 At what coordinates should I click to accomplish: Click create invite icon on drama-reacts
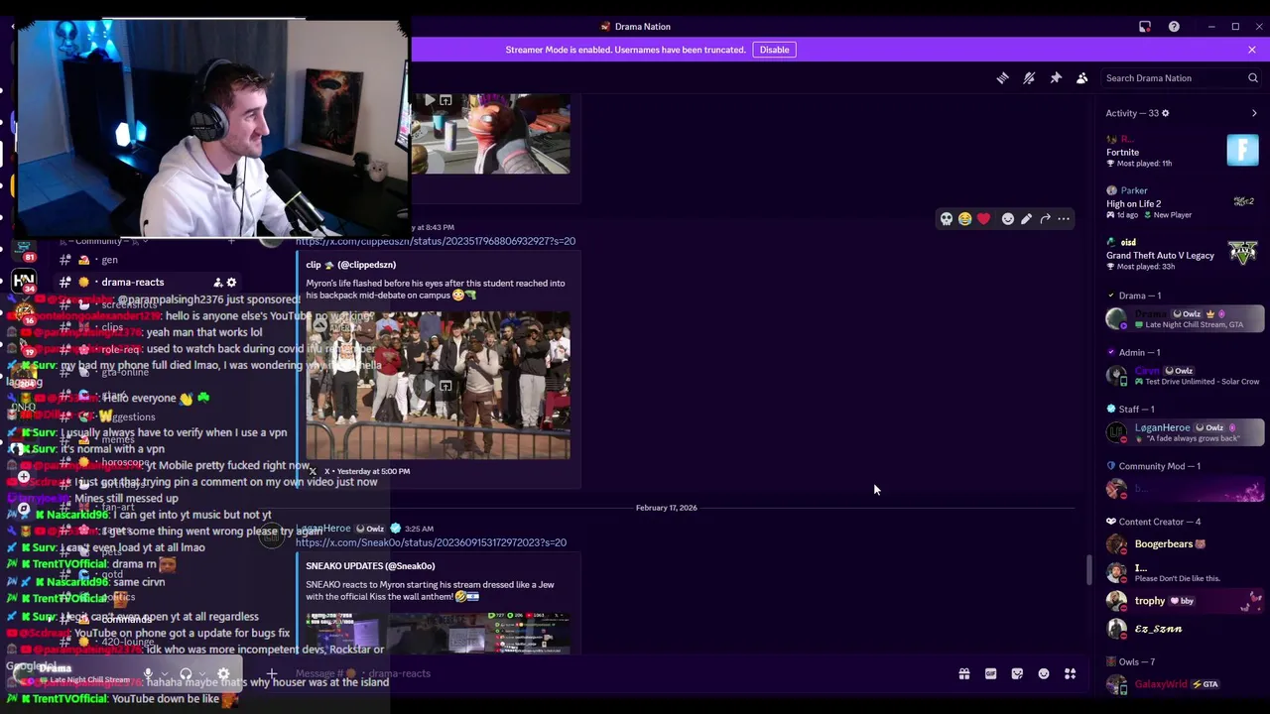pos(217,283)
